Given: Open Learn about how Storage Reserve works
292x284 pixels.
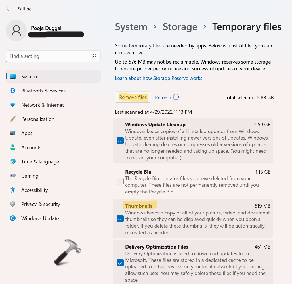Looking at the screenshot, I should tap(159, 78).
